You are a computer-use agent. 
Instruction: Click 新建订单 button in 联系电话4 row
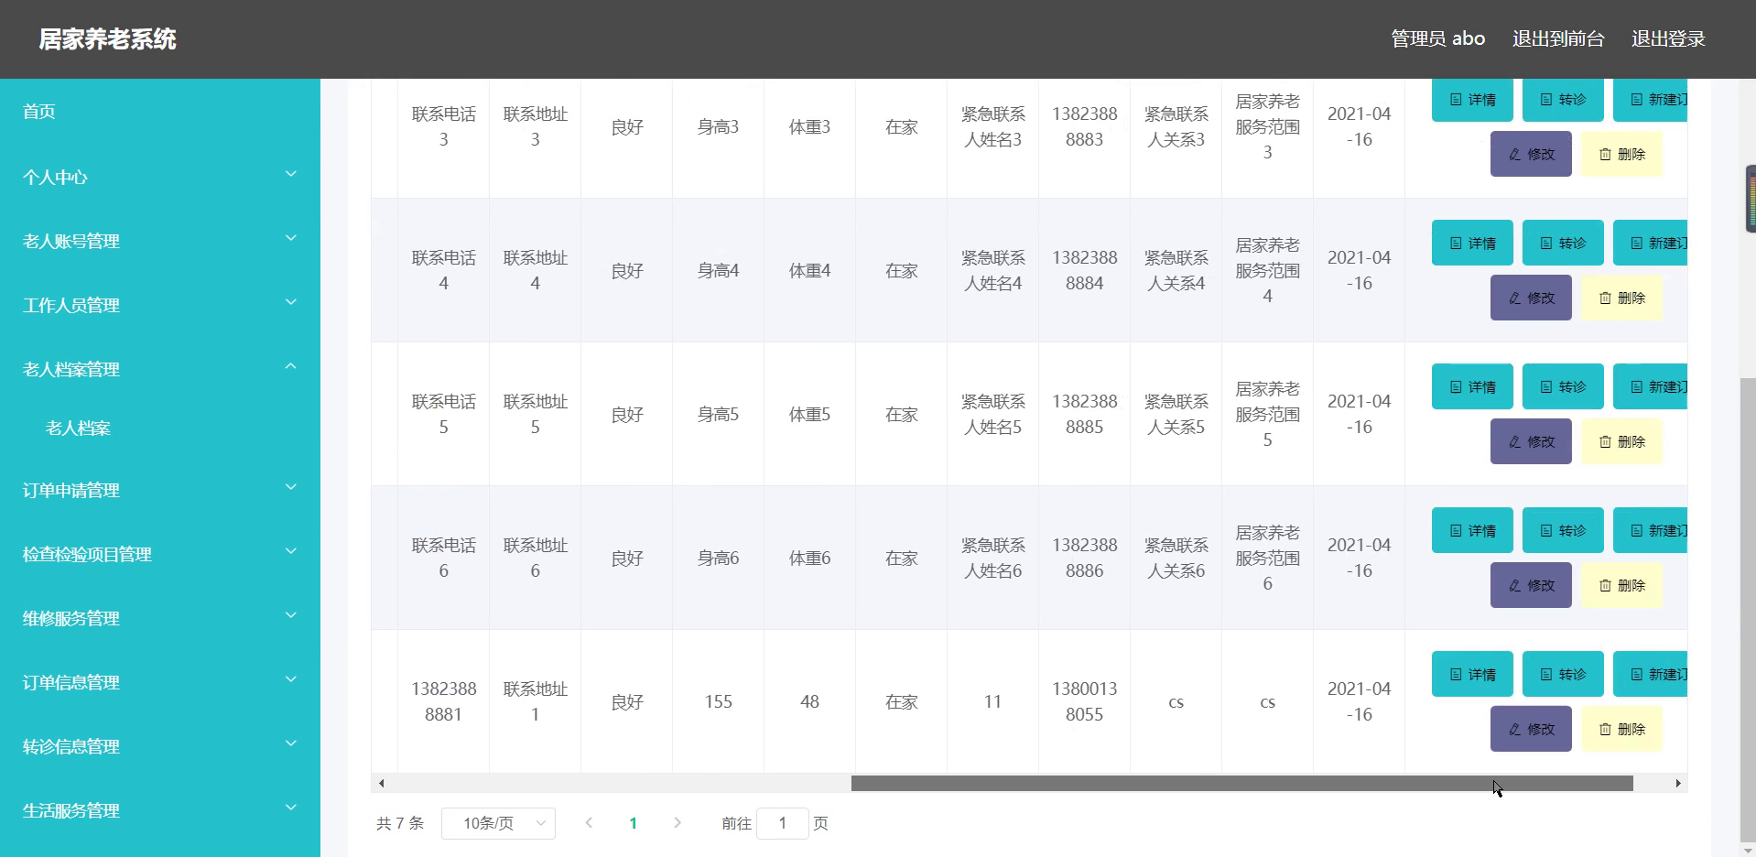coord(1651,243)
